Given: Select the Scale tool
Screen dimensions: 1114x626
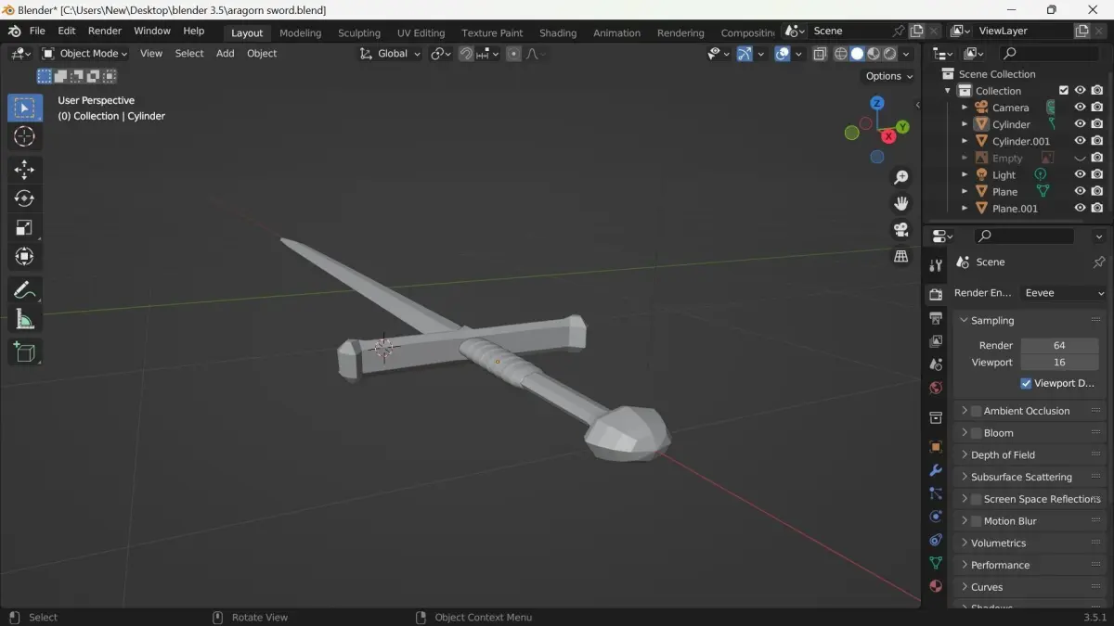Looking at the screenshot, I should click(25, 227).
